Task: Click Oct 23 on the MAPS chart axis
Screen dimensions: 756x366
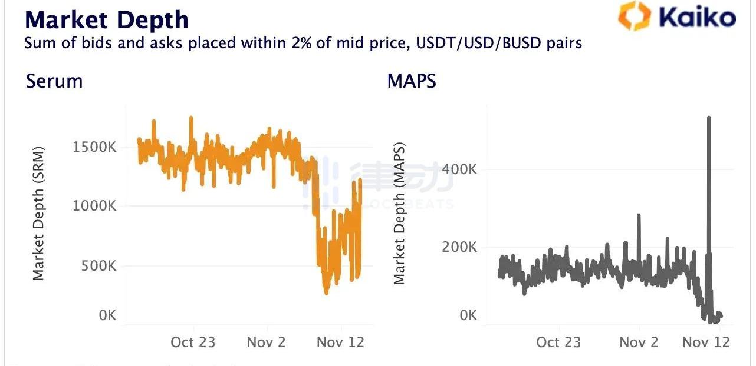Action: coord(558,342)
